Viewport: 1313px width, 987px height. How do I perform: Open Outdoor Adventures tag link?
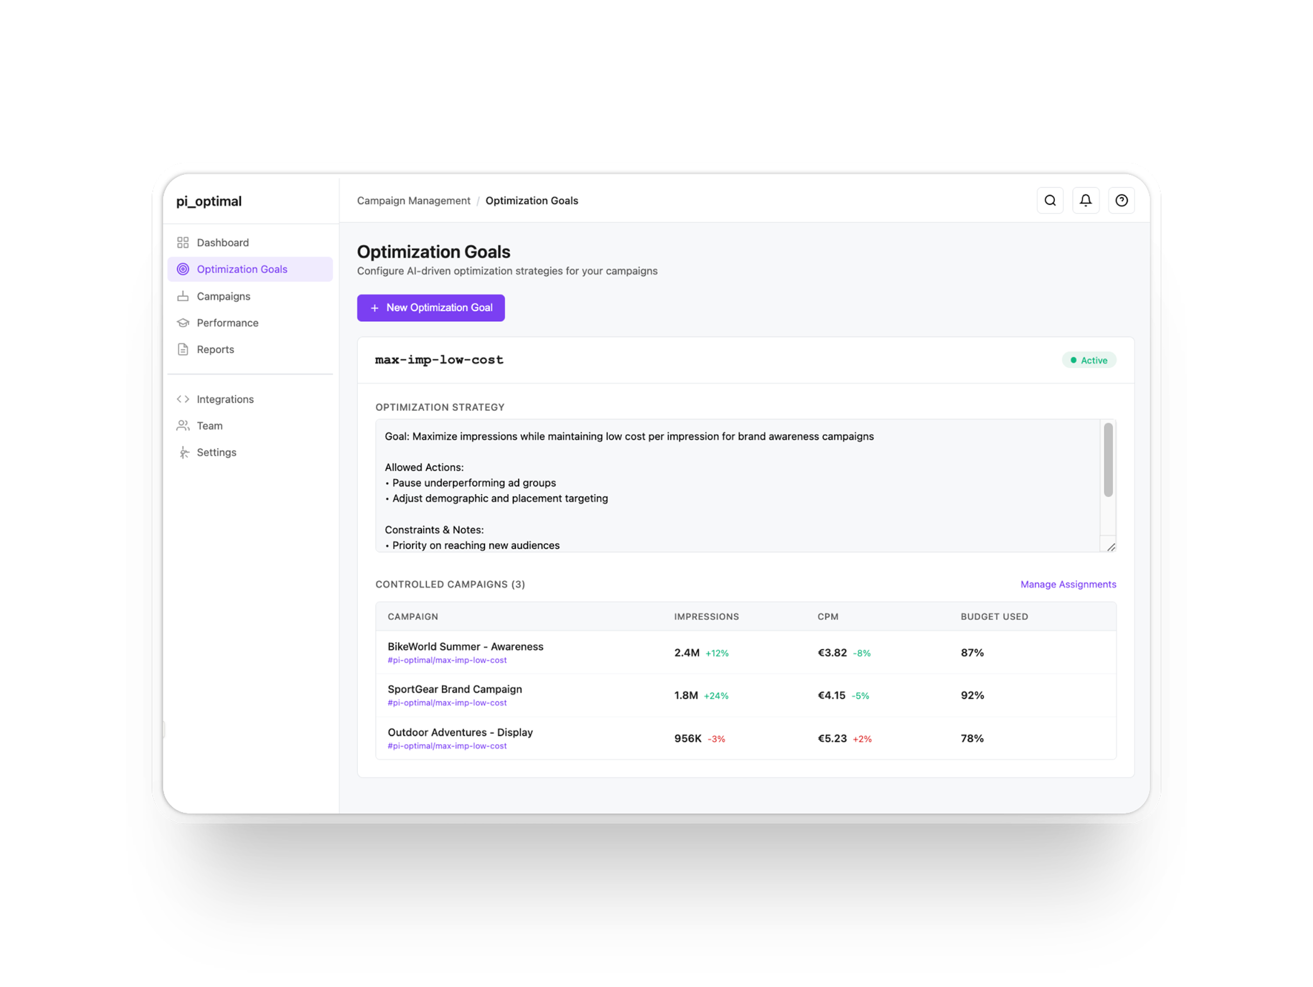click(447, 746)
